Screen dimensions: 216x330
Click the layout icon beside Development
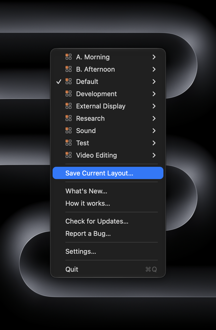[68, 94]
